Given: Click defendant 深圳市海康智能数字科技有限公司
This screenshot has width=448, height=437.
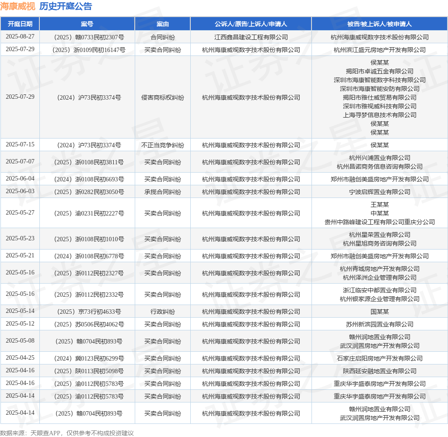Looking at the screenshot, I should 379,80.
